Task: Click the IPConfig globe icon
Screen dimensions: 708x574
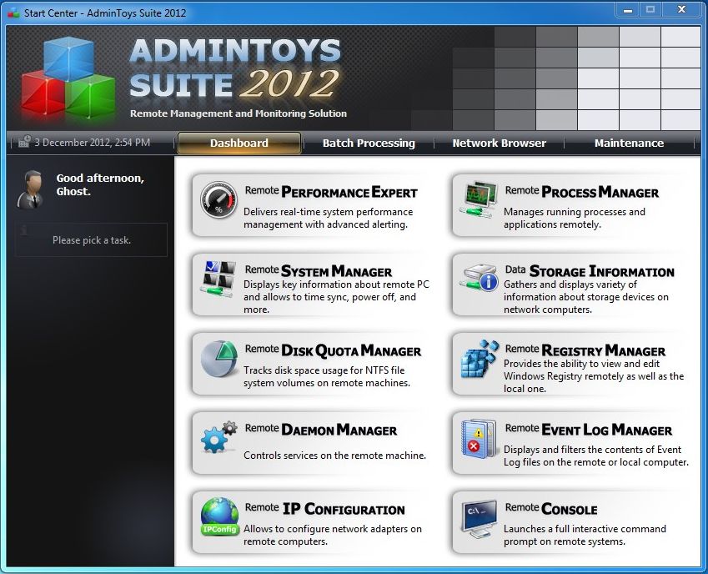Action: (x=220, y=517)
